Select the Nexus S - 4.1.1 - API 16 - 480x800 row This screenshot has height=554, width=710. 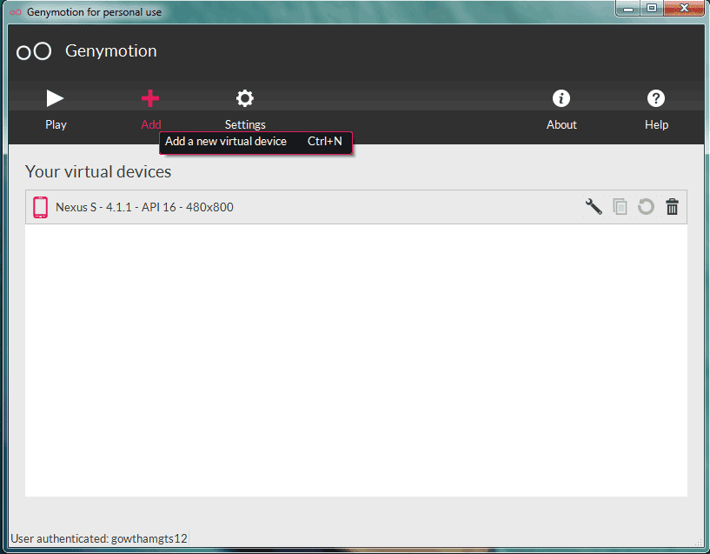356,207
